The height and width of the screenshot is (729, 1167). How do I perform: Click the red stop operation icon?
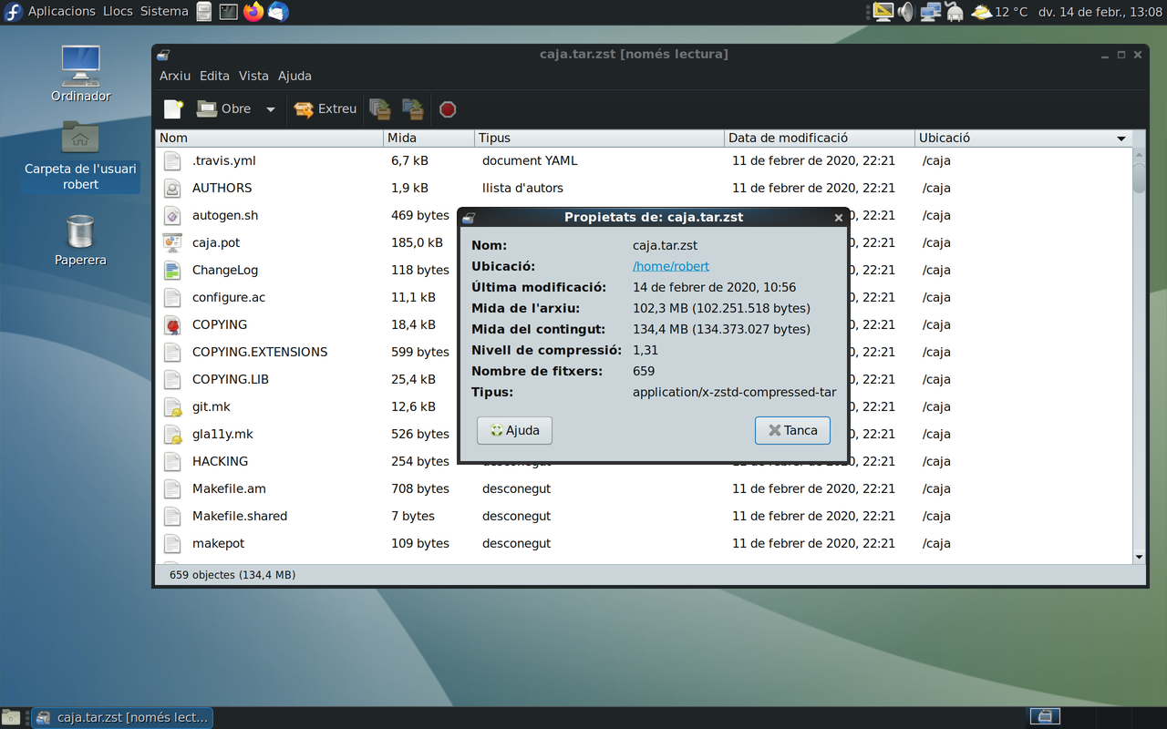448,109
